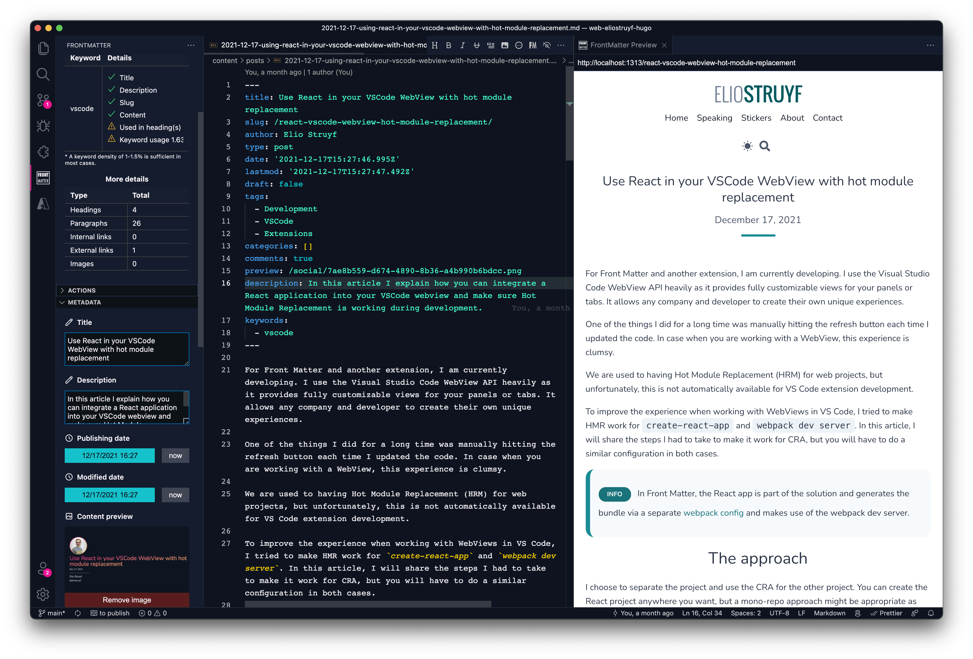The image size is (973, 659).
Task: Open the Home link in site nav
Action: (x=676, y=118)
